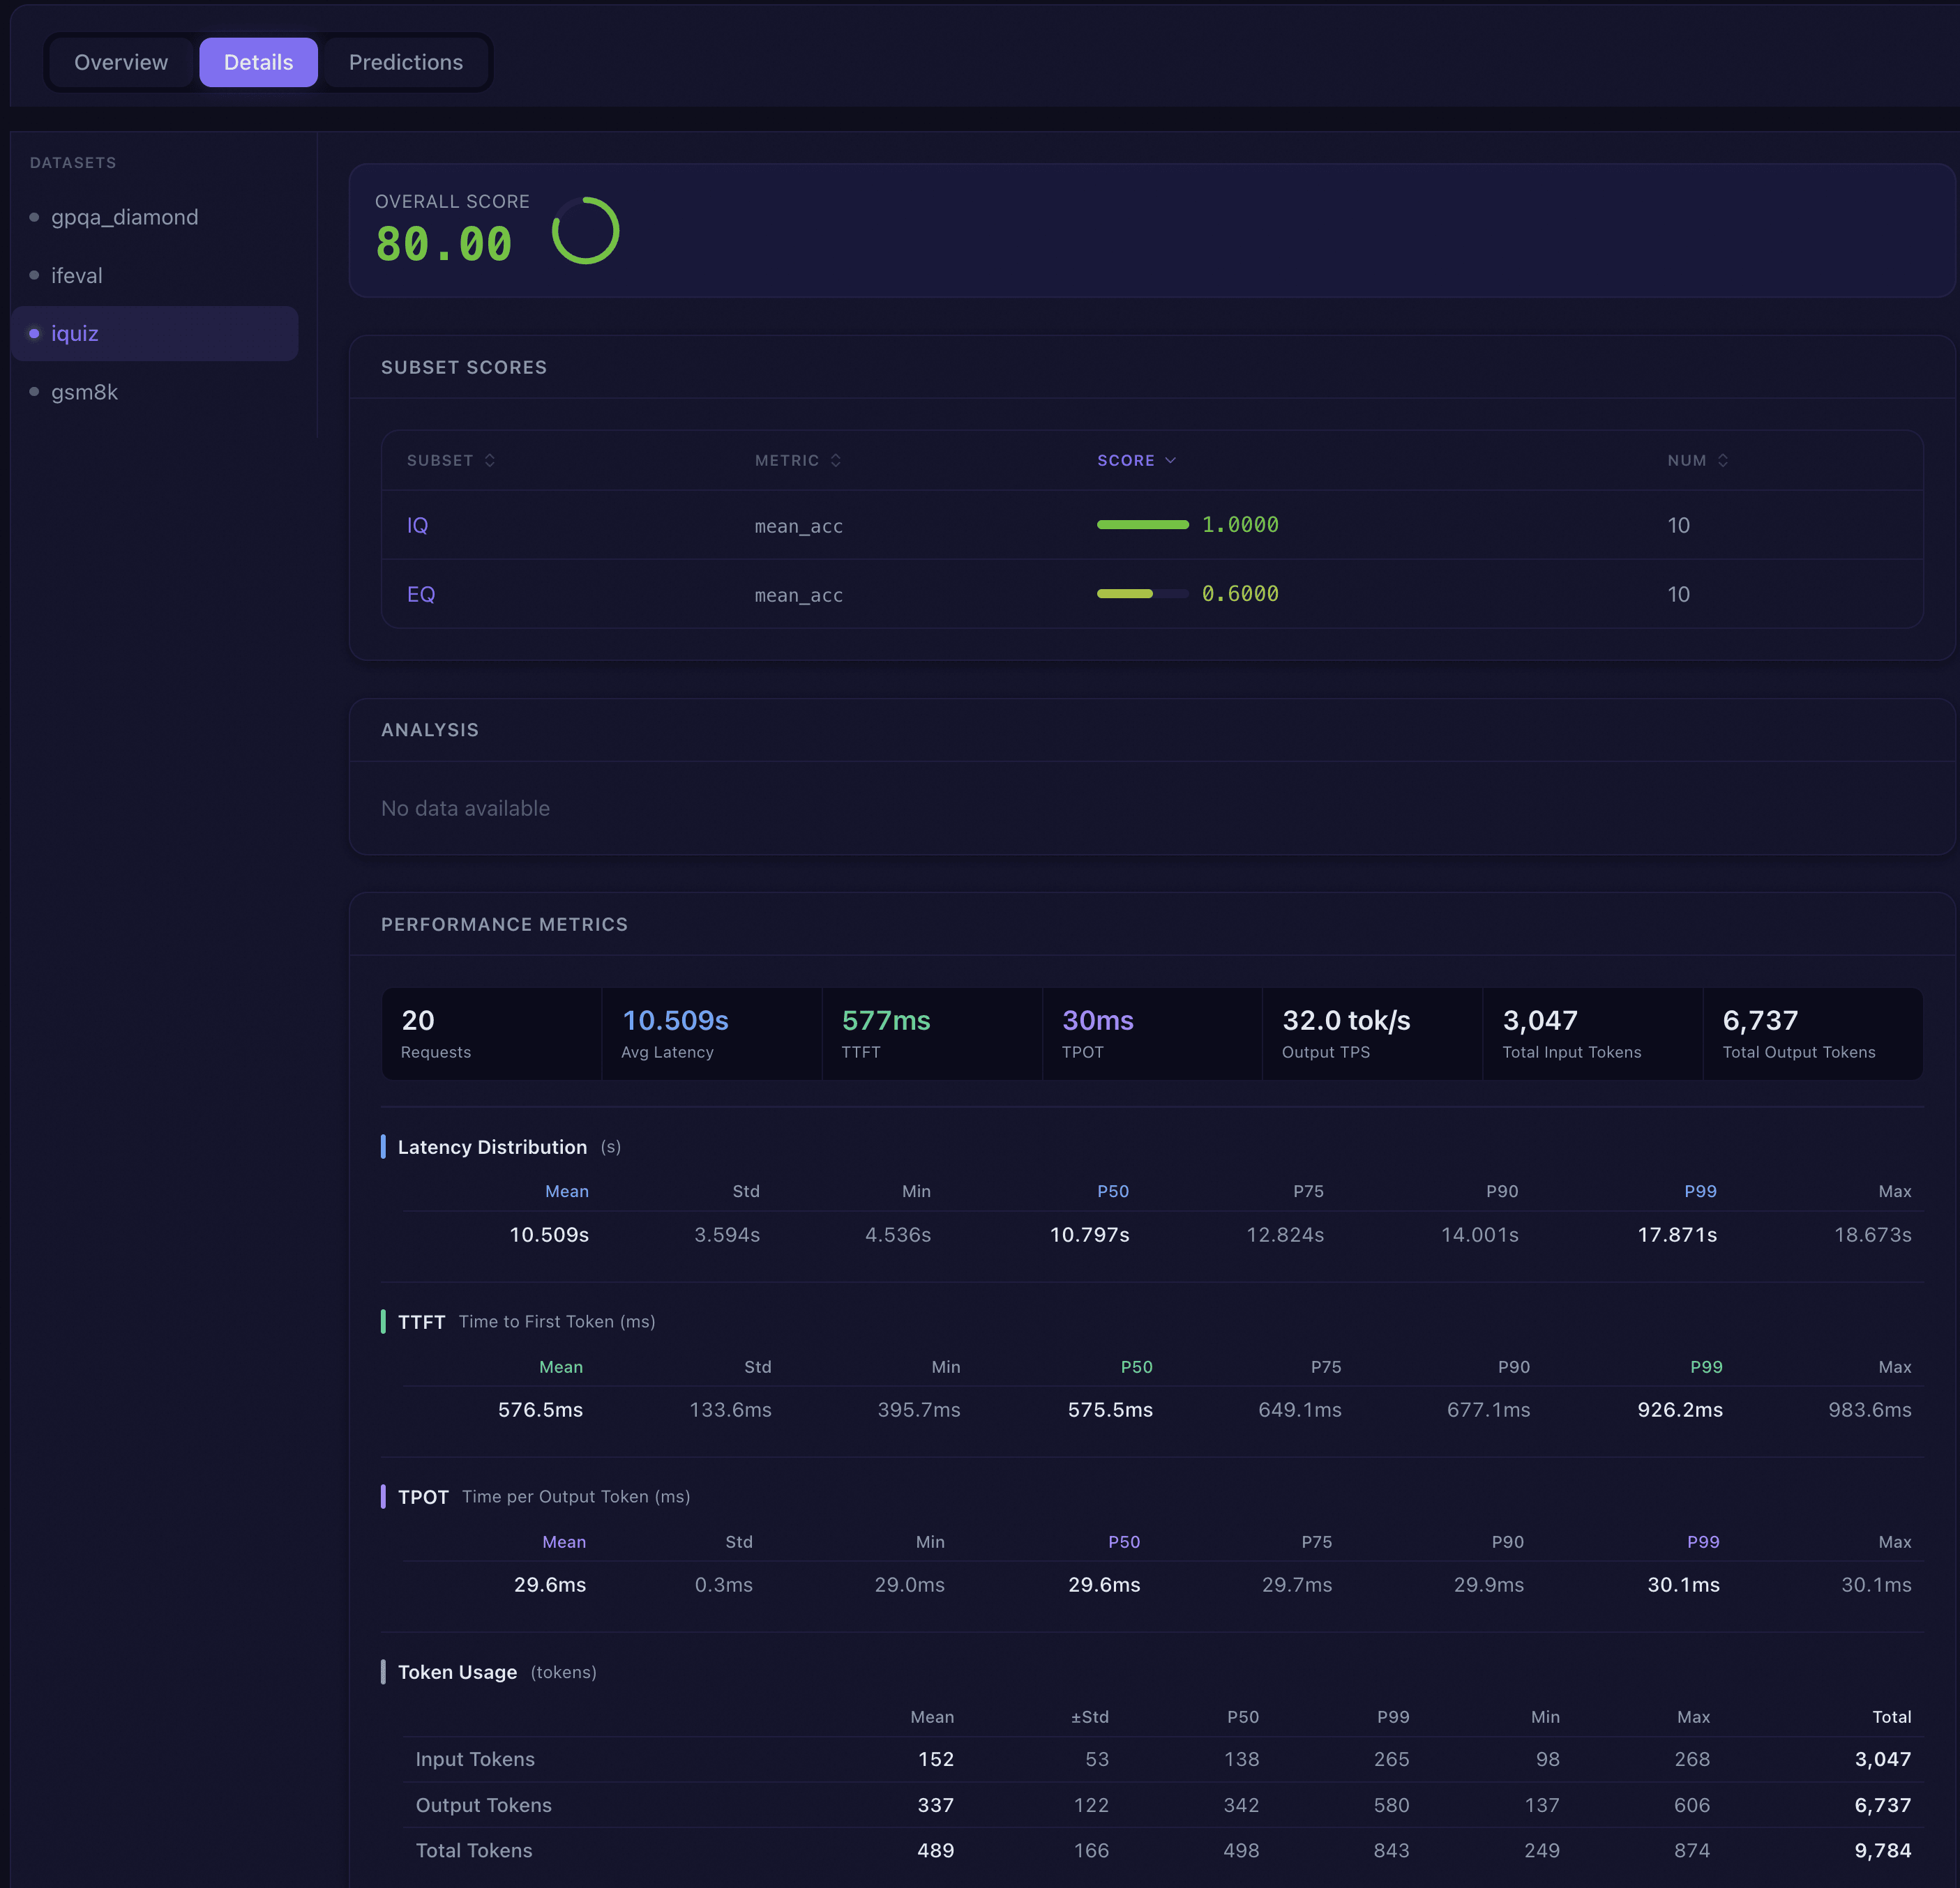Click the 3,047 Total Input Tokens card
This screenshot has height=1888, width=1960.
click(1593, 1033)
